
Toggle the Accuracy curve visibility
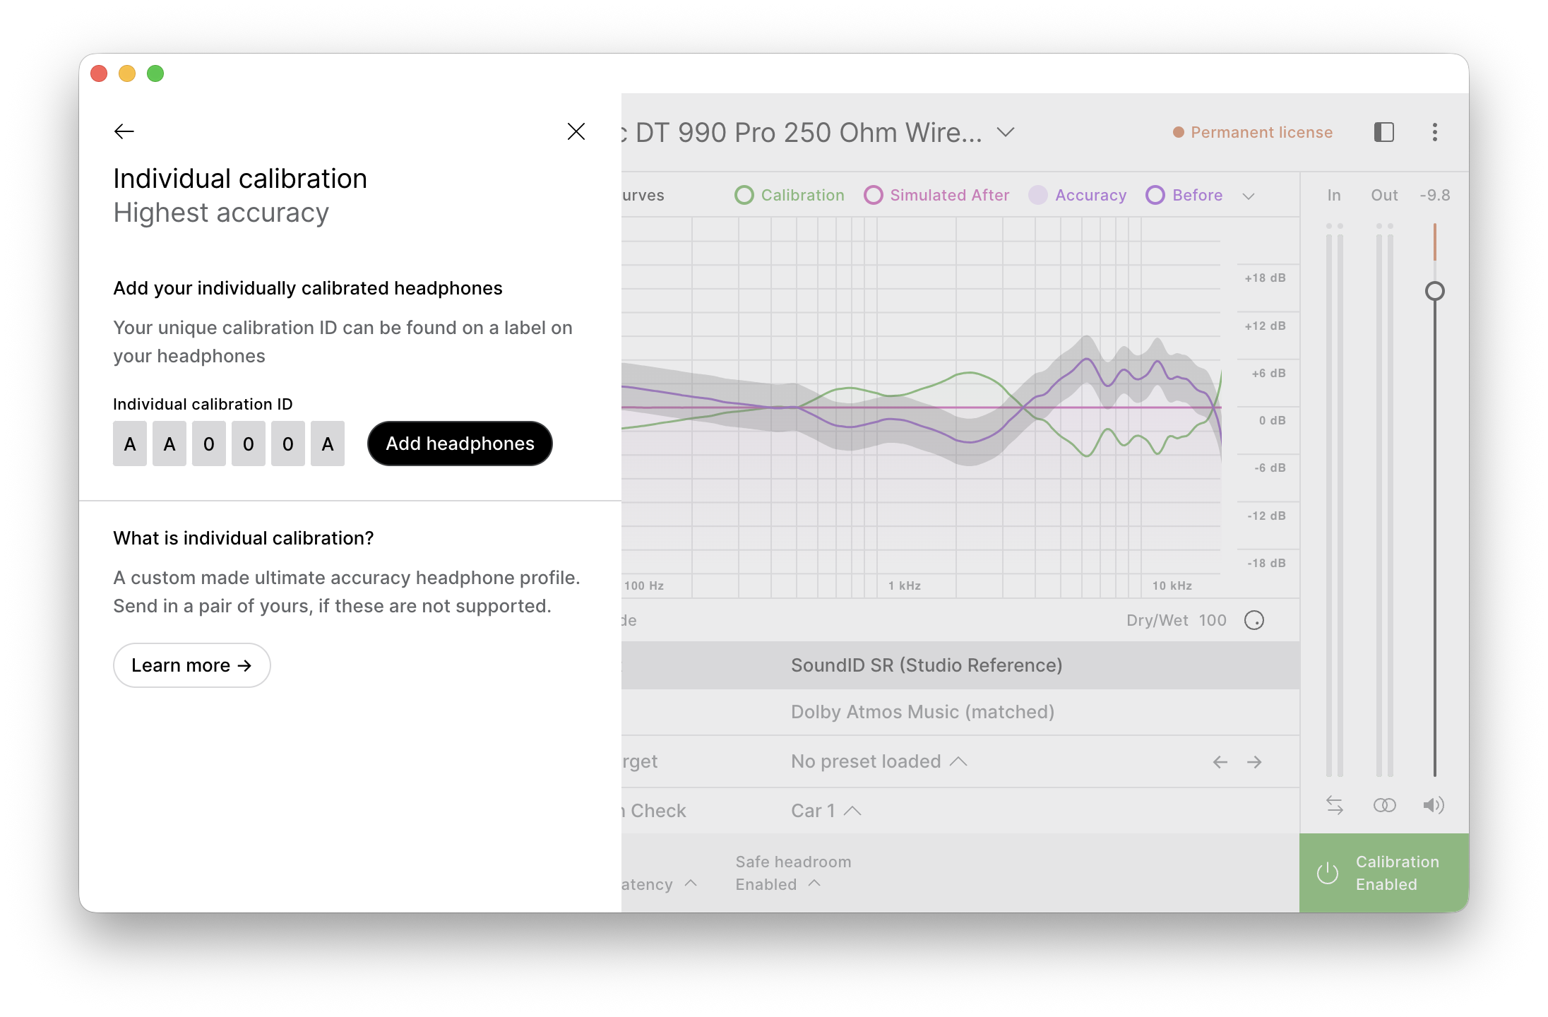1078,195
